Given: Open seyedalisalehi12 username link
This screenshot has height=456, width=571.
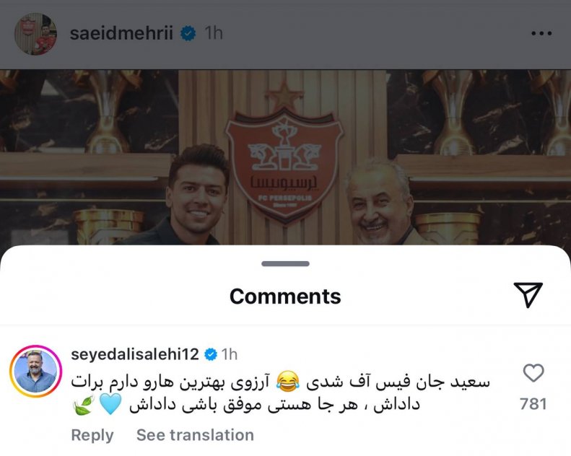Looking at the screenshot, I should click(135, 354).
